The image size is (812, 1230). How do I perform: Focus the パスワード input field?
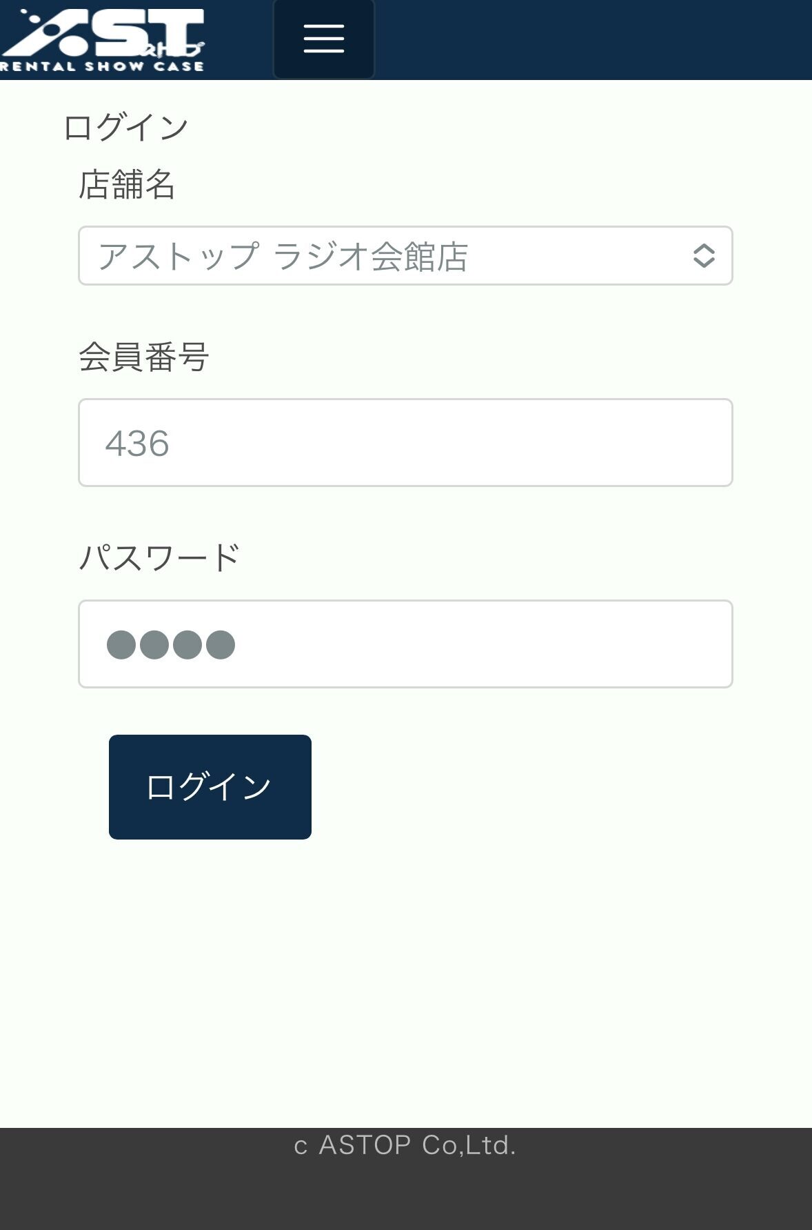pos(405,644)
